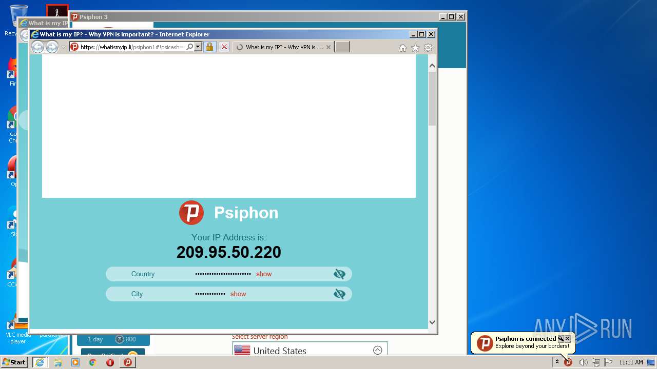
Task: Open the IE Home page
Action: pos(403,48)
